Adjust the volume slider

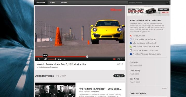[x=52, y=59]
